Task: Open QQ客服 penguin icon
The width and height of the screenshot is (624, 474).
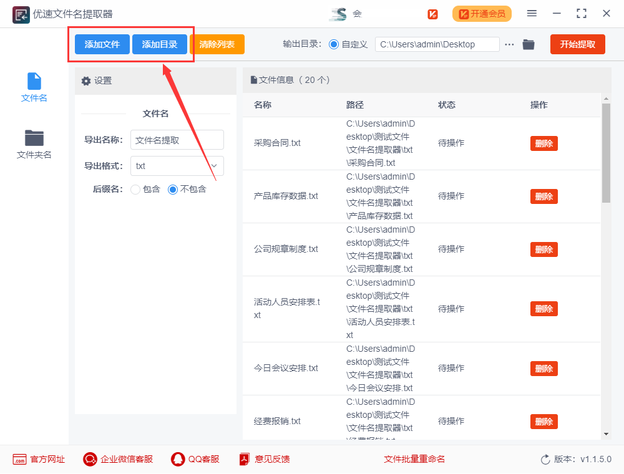Action: 178,460
